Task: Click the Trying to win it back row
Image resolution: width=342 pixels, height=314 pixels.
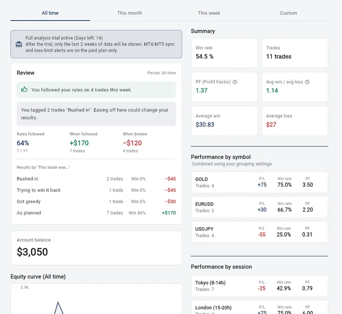Action: tap(96, 190)
